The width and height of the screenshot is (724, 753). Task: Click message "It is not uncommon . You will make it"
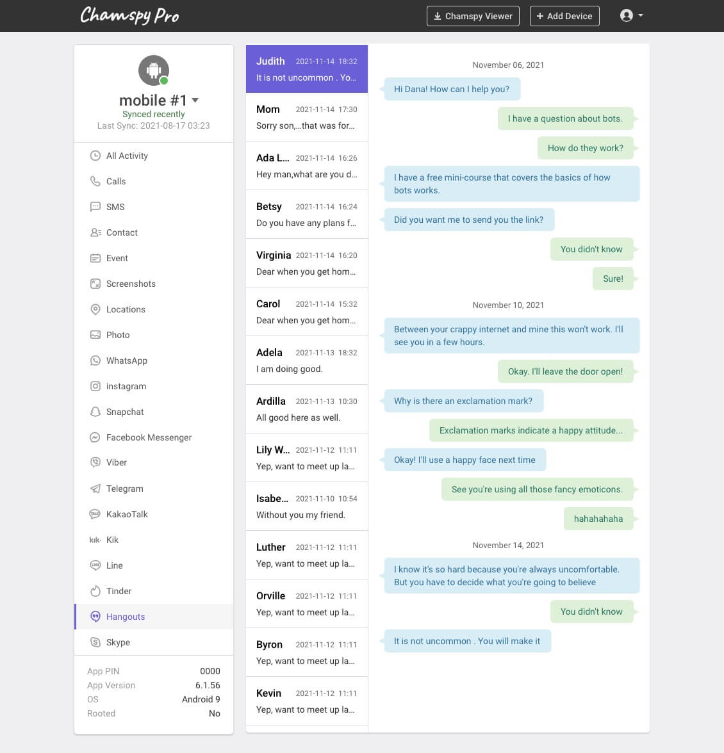[467, 641]
